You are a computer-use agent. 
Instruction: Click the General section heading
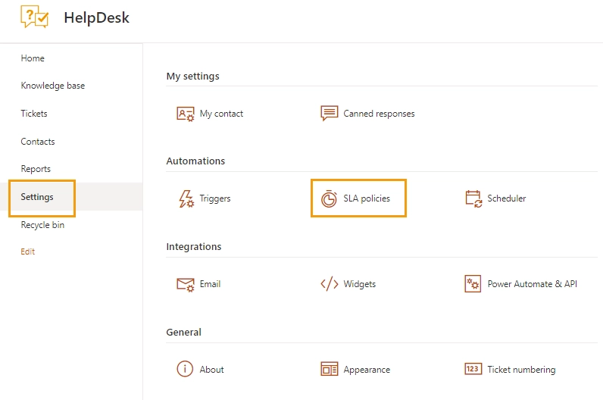click(x=183, y=332)
